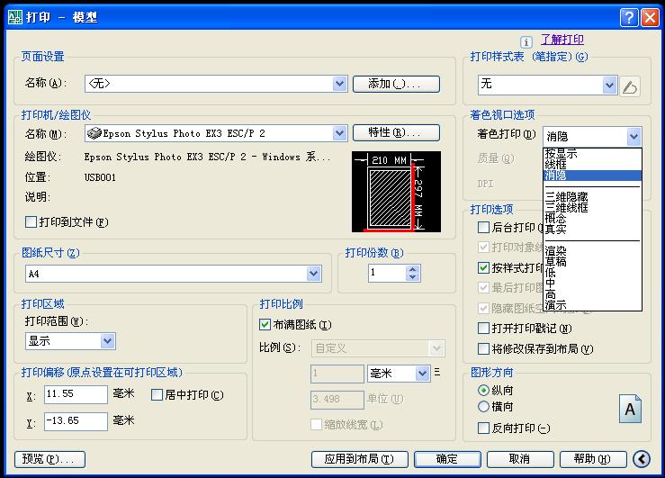Screen dimensions: 665x478
Task: Click the 帮助 help button
Action: (x=593, y=459)
